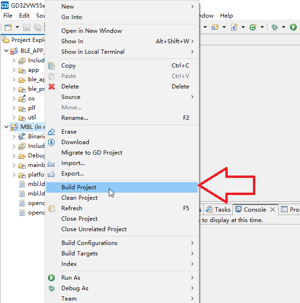300x303 pixels.
Task: Select the Erase eraser icon
Action: point(52,132)
